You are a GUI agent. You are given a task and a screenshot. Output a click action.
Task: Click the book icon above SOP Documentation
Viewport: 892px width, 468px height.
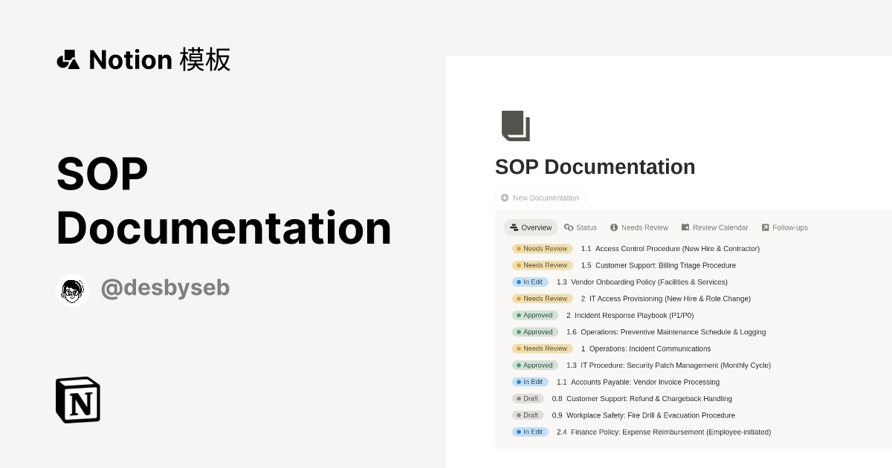point(517,126)
